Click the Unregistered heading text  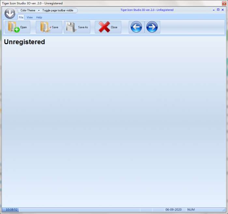tap(24, 42)
